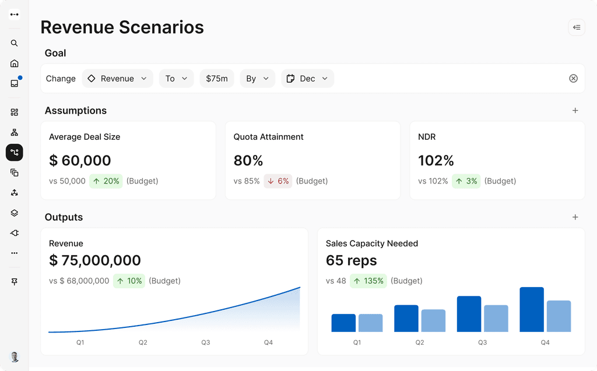The height and width of the screenshot is (371, 597).
Task: Open the layers stack icon in sidebar
Action: (15, 213)
